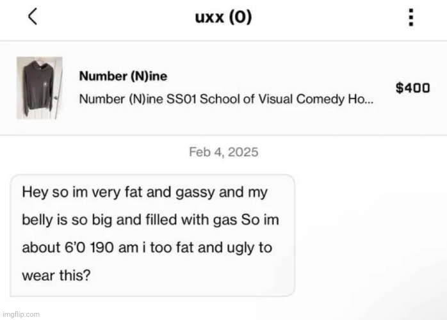
Task: Select the bold Number (N)ine brand name
Action: [x=122, y=76]
